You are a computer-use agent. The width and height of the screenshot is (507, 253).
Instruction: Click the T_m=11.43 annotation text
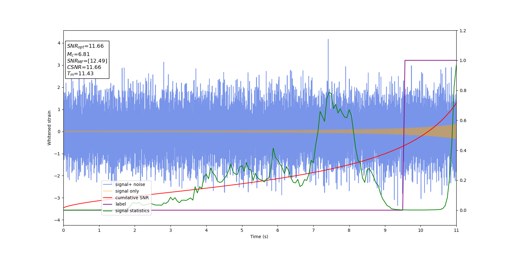(x=80, y=74)
